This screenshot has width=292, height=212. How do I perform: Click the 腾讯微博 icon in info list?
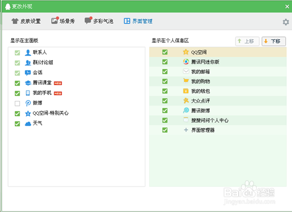tap(186, 110)
